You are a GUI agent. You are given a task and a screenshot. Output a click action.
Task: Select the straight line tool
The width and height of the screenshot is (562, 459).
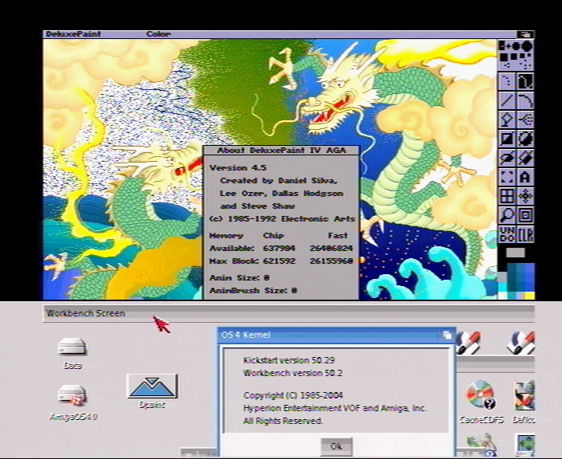point(507,100)
